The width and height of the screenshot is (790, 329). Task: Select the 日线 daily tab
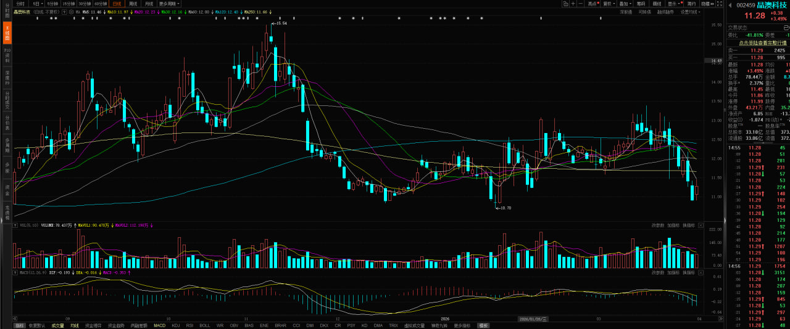coord(117,4)
